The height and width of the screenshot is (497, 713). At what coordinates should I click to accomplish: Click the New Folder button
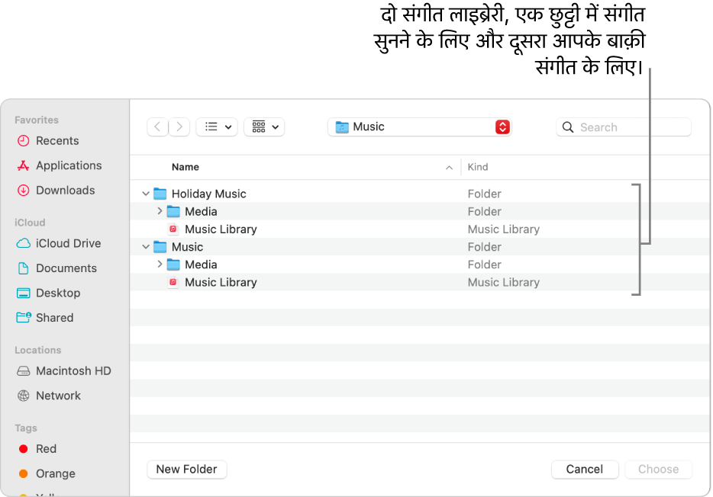187,470
